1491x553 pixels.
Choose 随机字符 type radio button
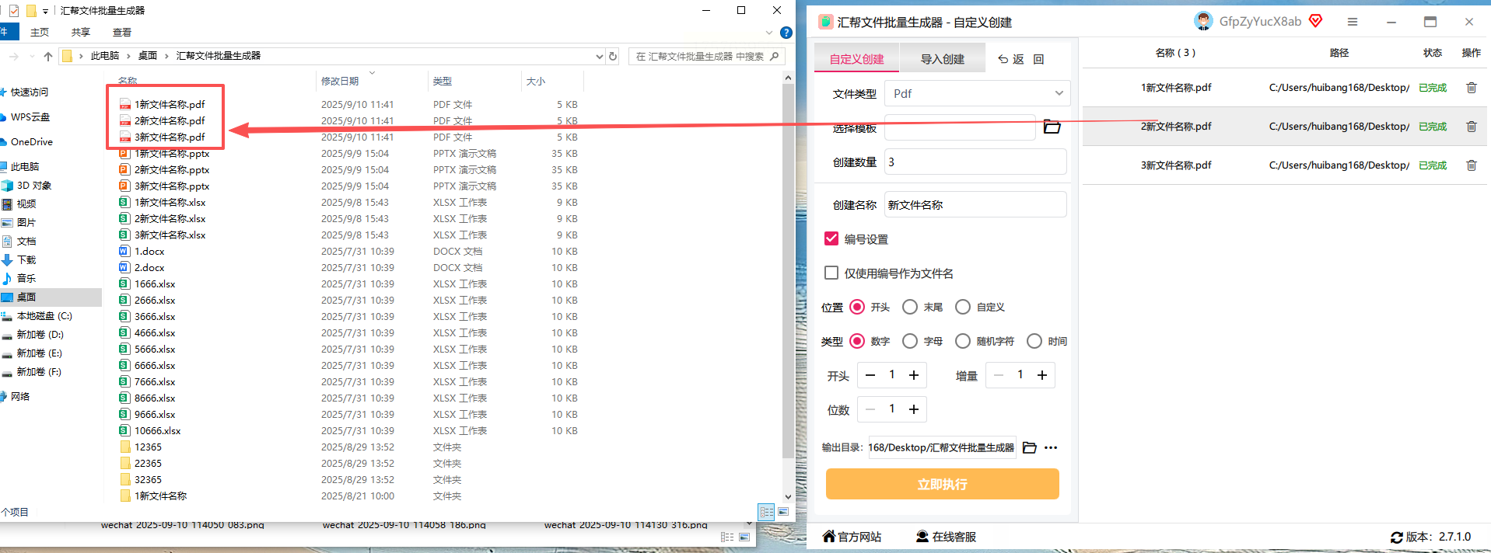963,341
